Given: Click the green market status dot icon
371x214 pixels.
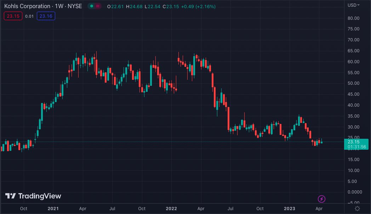Looking at the screenshot, I should click(x=92, y=6).
